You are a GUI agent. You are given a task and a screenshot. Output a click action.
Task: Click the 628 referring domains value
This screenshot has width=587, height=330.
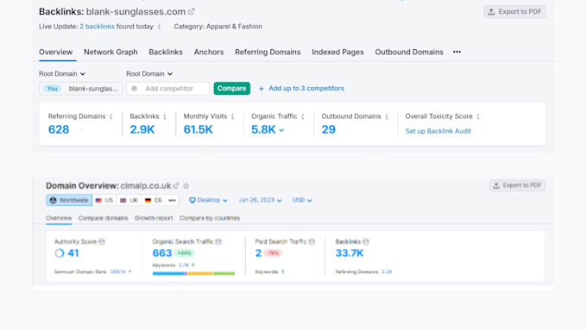[x=59, y=130]
